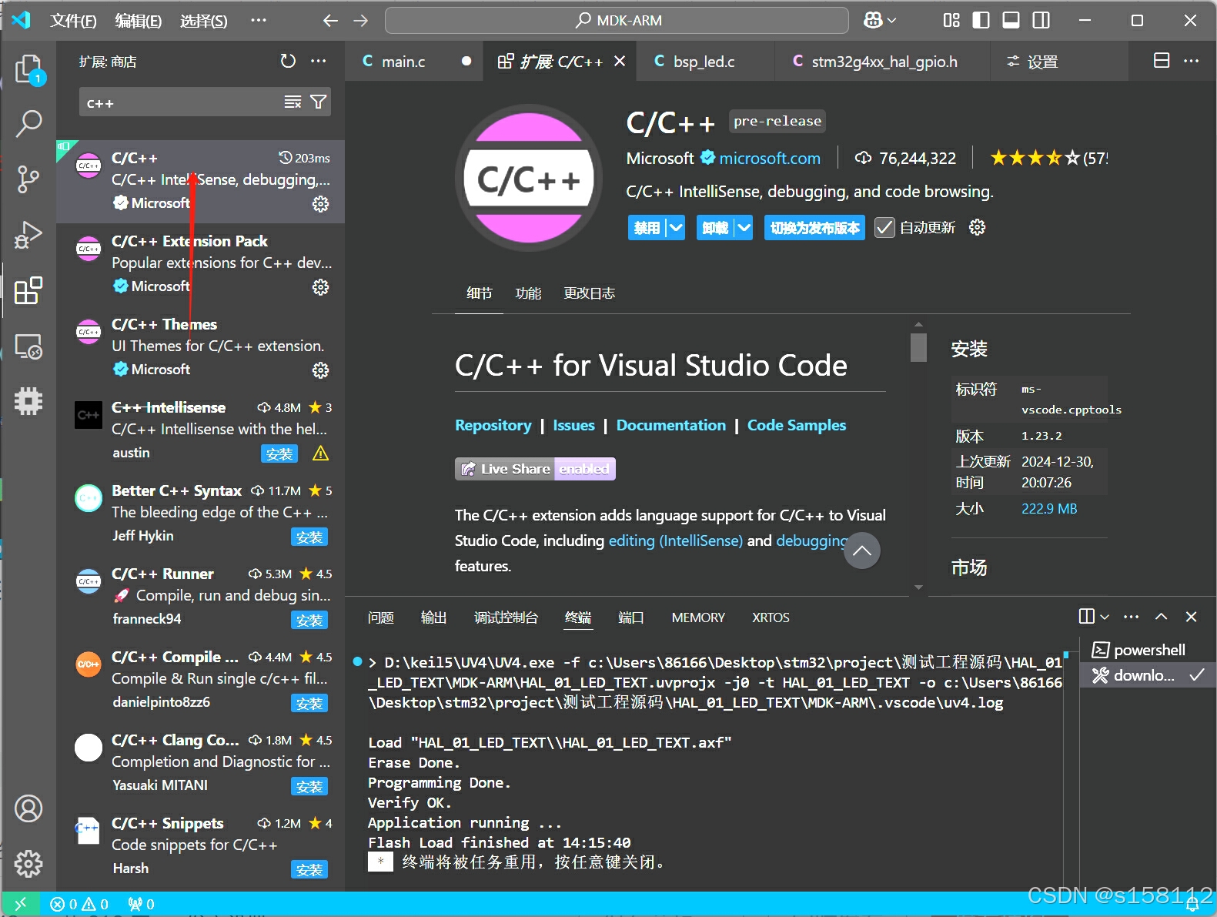Click the disable extension button
Screen dimensions: 1217x917
coord(647,228)
